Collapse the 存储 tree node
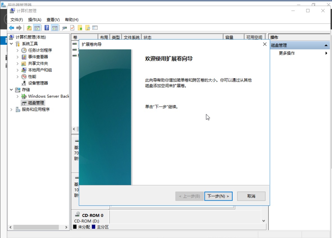Viewport: 332px width, 238px height. click(x=12, y=90)
